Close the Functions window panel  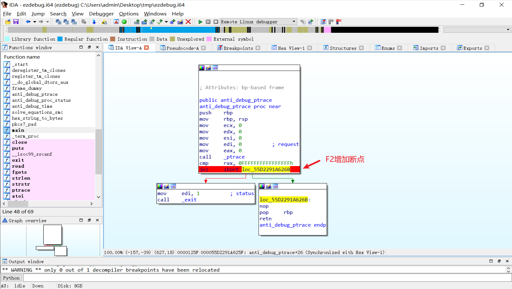(97, 47)
